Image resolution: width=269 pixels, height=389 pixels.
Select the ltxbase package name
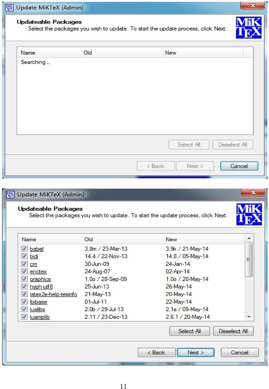click(x=38, y=302)
